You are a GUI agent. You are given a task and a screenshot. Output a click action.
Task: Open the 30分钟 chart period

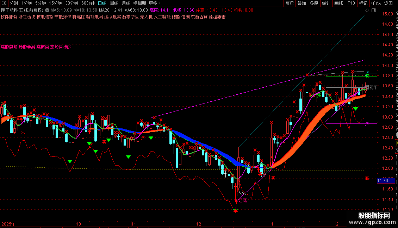(72, 3)
